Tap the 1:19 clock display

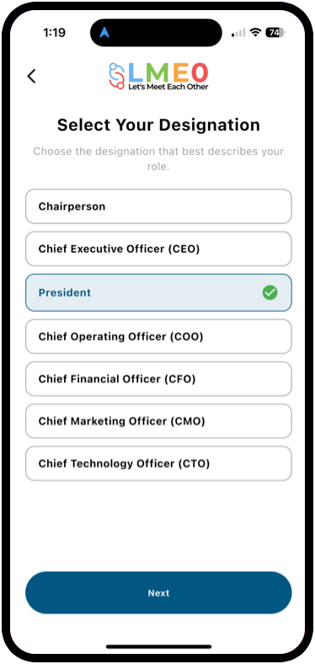[x=54, y=33]
